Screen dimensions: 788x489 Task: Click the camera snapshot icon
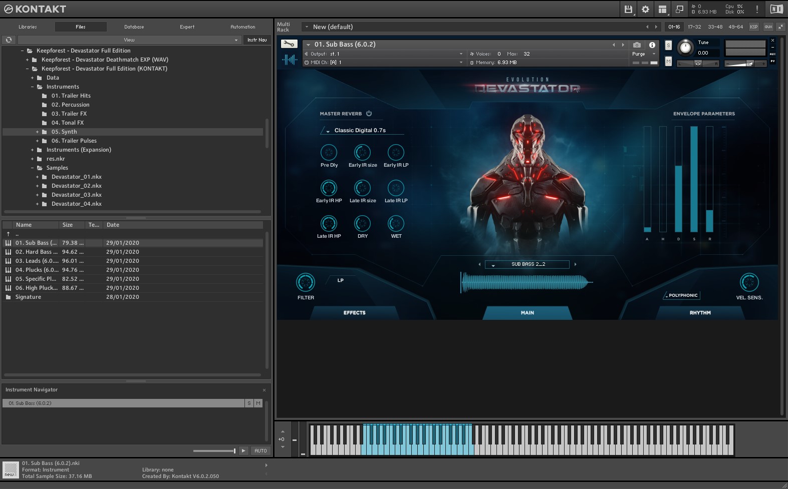tap(637, 45)
